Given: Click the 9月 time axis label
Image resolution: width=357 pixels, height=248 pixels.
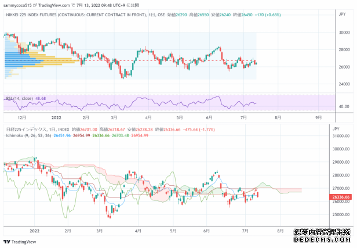Looking at the screenshot, I should click(319, 117).
